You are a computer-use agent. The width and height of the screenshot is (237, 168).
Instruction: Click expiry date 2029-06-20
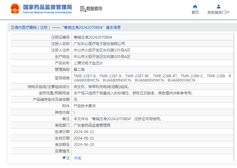click(84, 145)
